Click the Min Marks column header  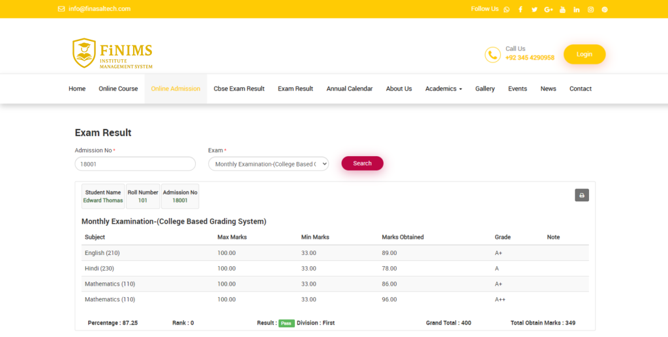click(x=315, y=237)
